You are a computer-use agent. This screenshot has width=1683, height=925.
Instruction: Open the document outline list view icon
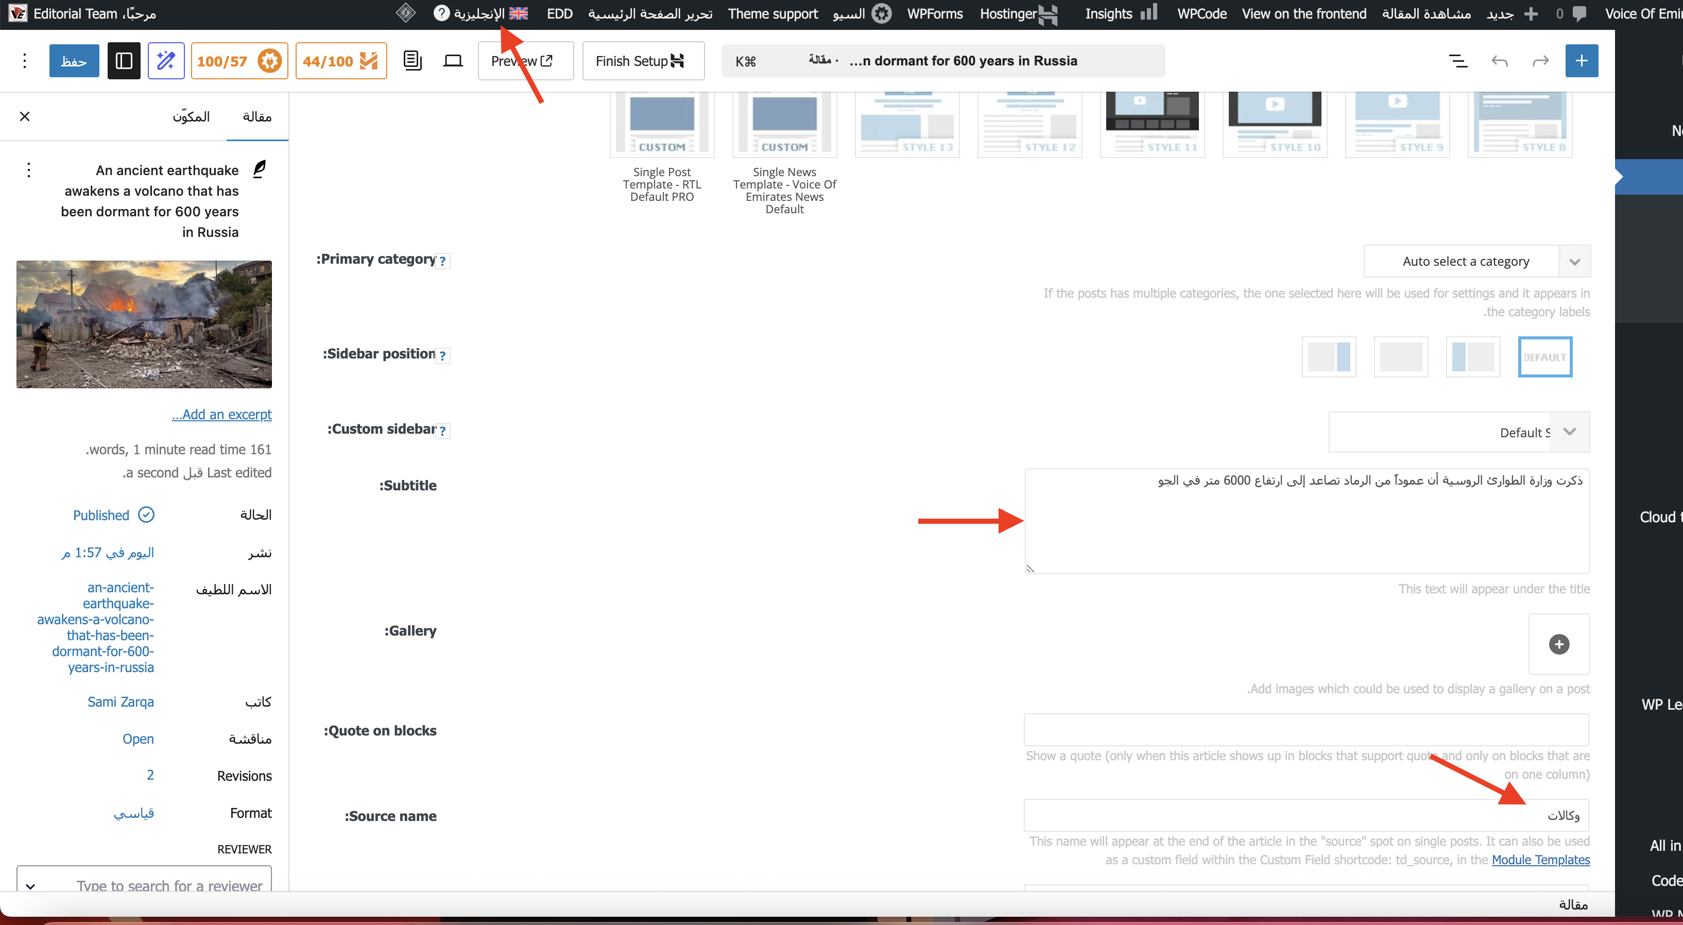tap(1457, 61)
